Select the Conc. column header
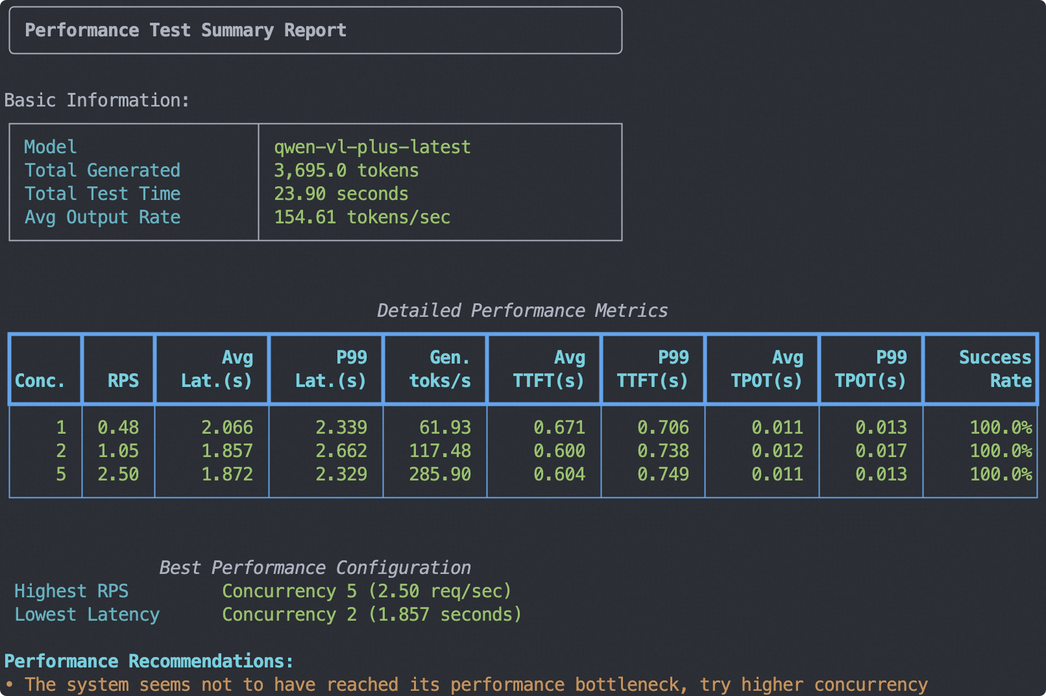This screenshot has height=696, width=1046. click(x=40, y=380)
